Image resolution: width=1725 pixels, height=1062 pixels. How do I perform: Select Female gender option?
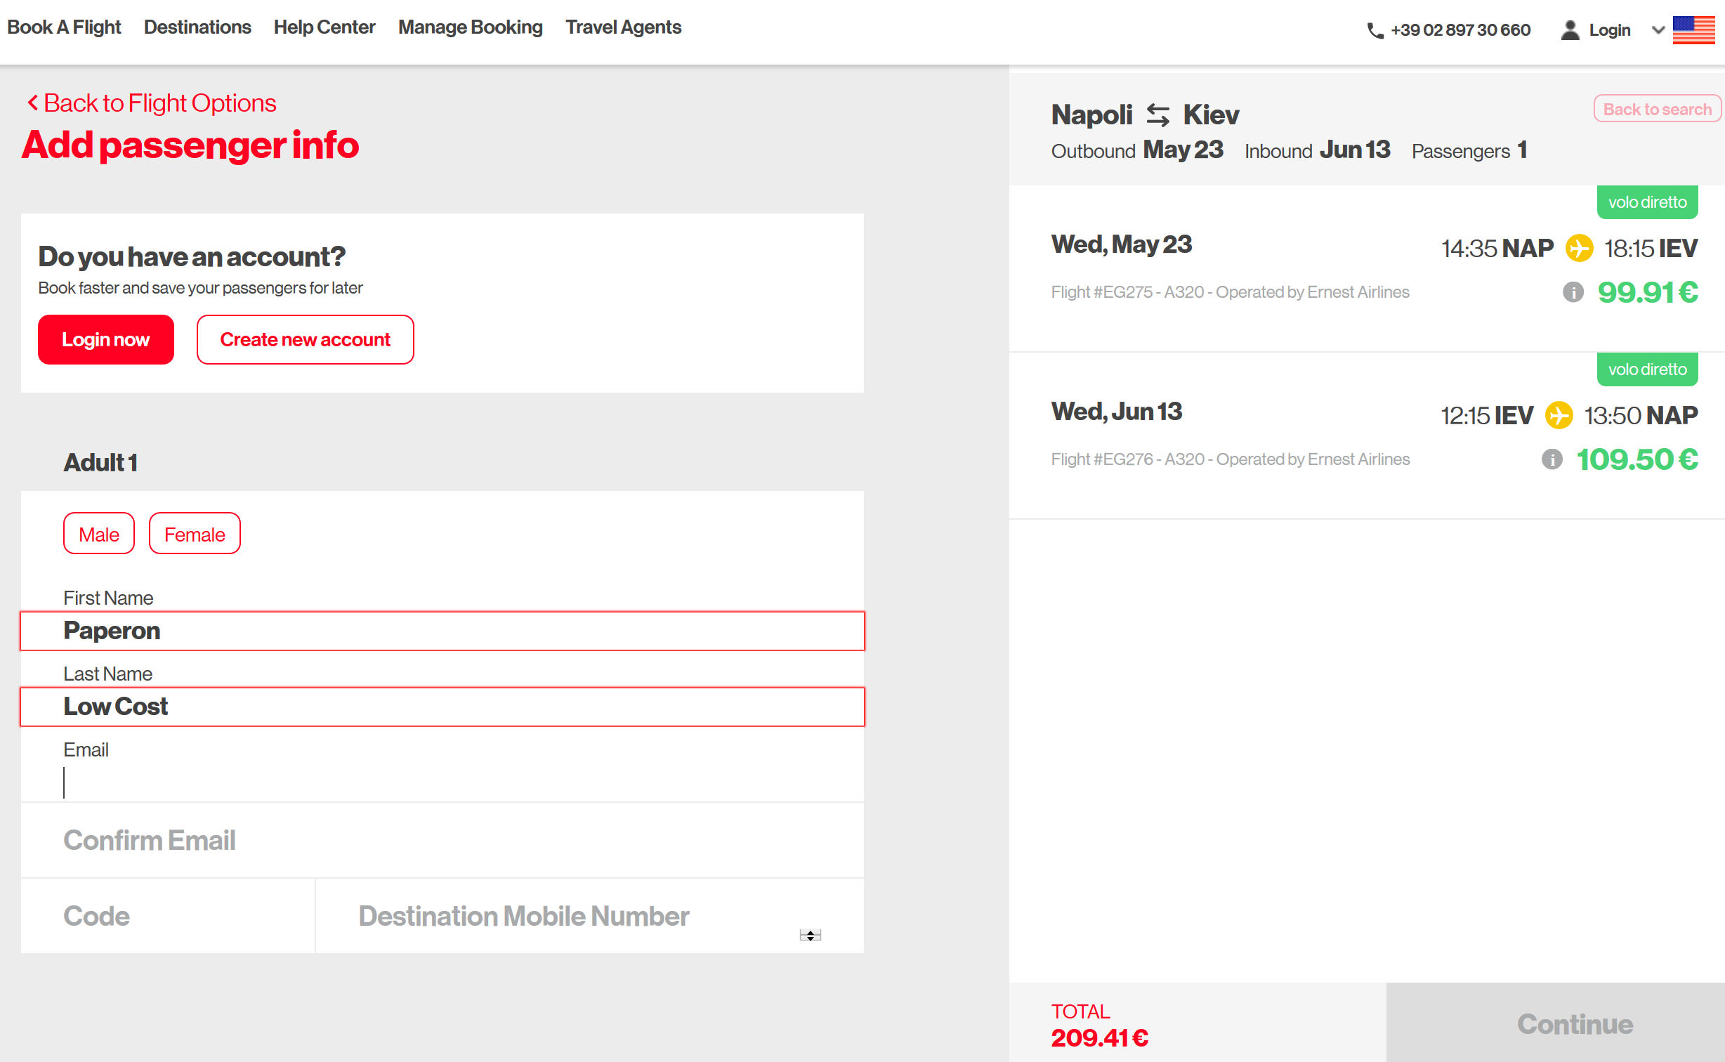tap(195, 534)
